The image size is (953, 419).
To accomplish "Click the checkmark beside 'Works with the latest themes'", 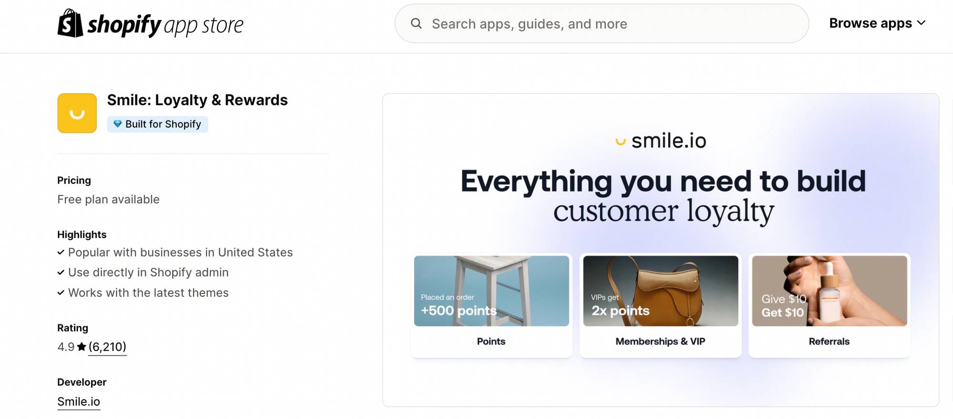I will click(61, 292).
